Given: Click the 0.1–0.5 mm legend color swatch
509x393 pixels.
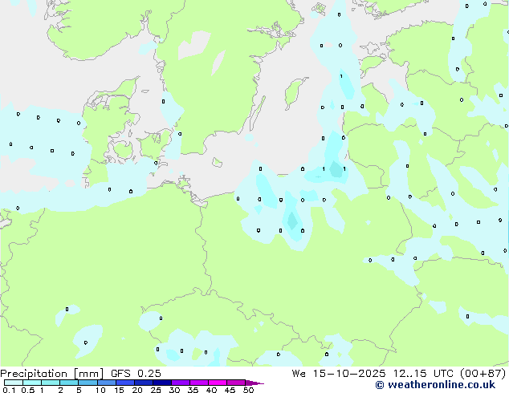Looking at the screenshot, I should (x=14, y=383).
